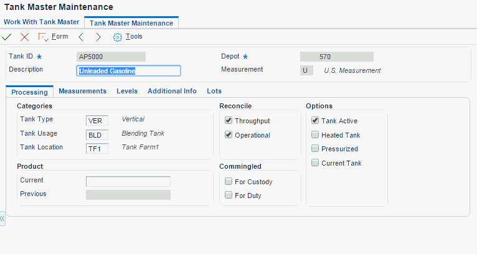Enable the Heated Tank checkbox
Image resolution: width=477 pixels, height=254 pixels.
[315, 134]
